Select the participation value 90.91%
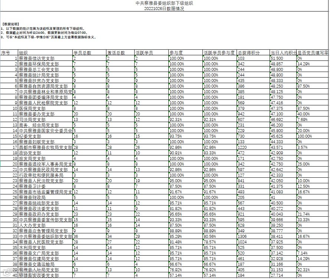The width and height of the screenshot is (330, 279). [x=185, y=153]
